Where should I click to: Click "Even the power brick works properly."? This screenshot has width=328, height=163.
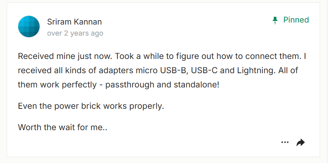coord(91,106)
